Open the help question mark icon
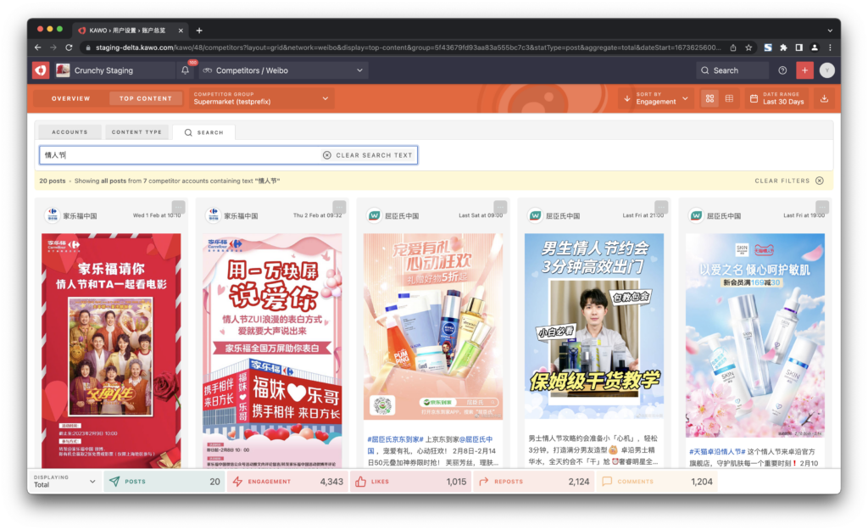This screenshot has width=868, height=530. (x=782, y=70)
